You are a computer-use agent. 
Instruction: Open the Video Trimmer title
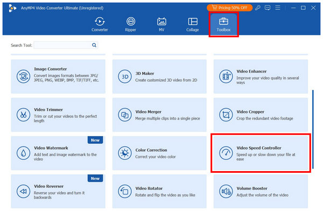point(48,110)
